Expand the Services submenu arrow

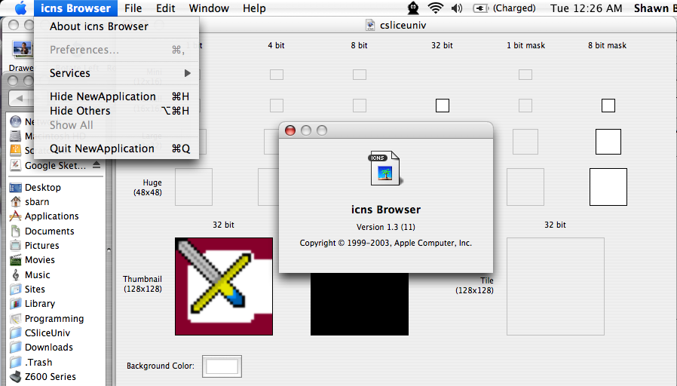(x=188, y=73)
